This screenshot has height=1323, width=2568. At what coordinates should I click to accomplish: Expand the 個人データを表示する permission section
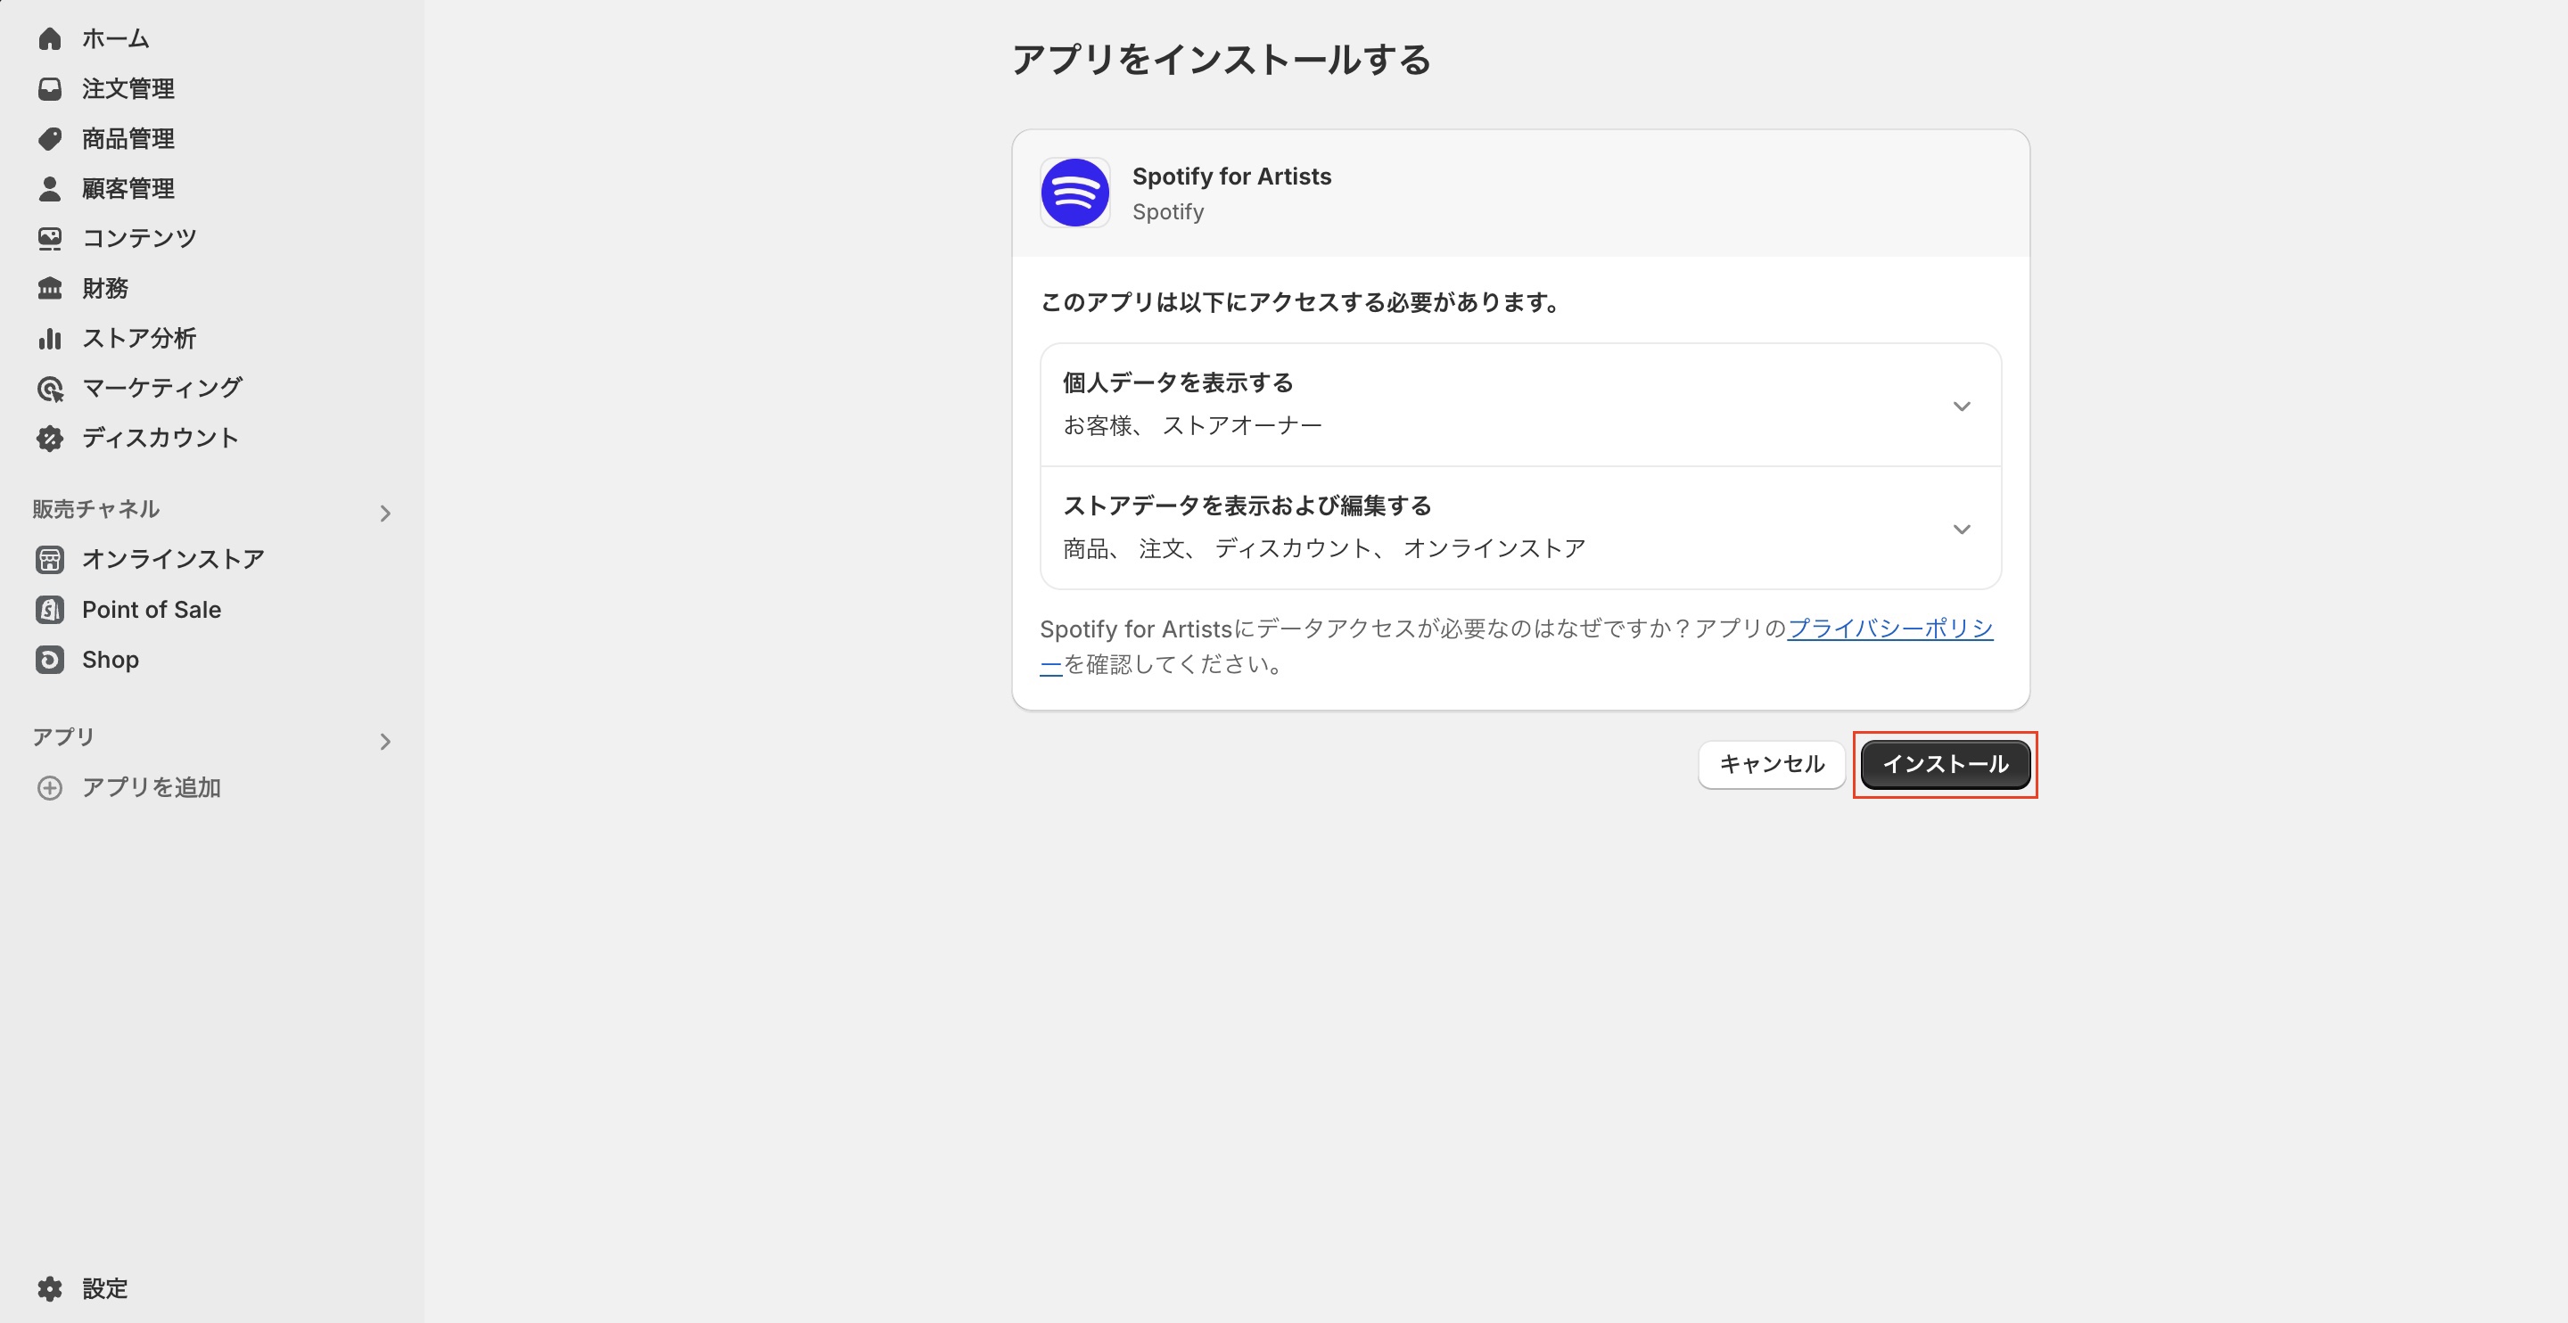[x=1961, y=406]
